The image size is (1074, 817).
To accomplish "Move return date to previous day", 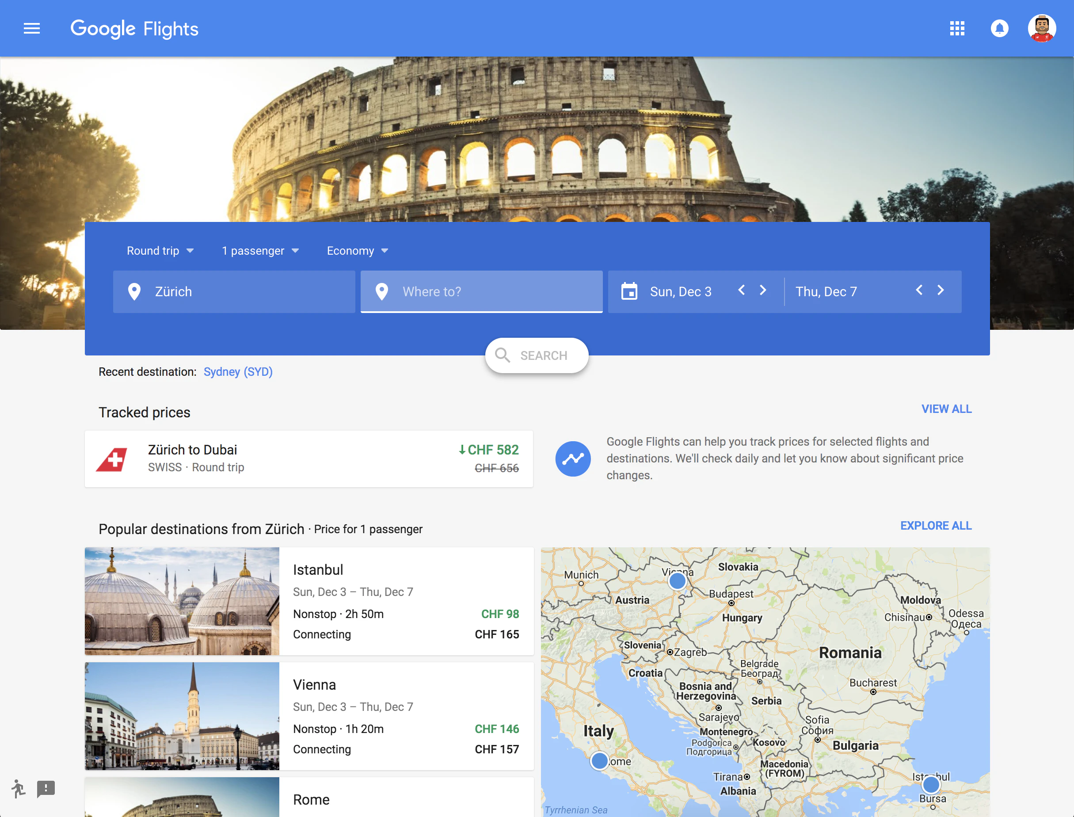I will pos(919,290).
